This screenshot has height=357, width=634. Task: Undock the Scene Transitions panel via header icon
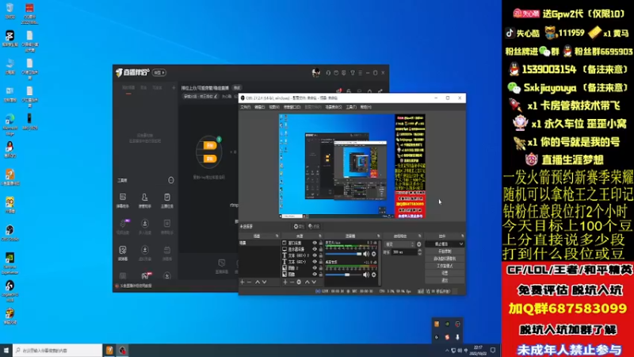[419, 236]
